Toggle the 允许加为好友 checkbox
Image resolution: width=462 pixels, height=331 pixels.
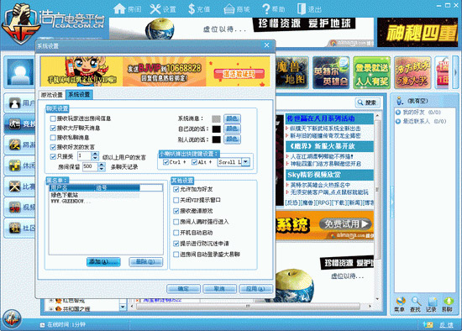tap(176, 189)
